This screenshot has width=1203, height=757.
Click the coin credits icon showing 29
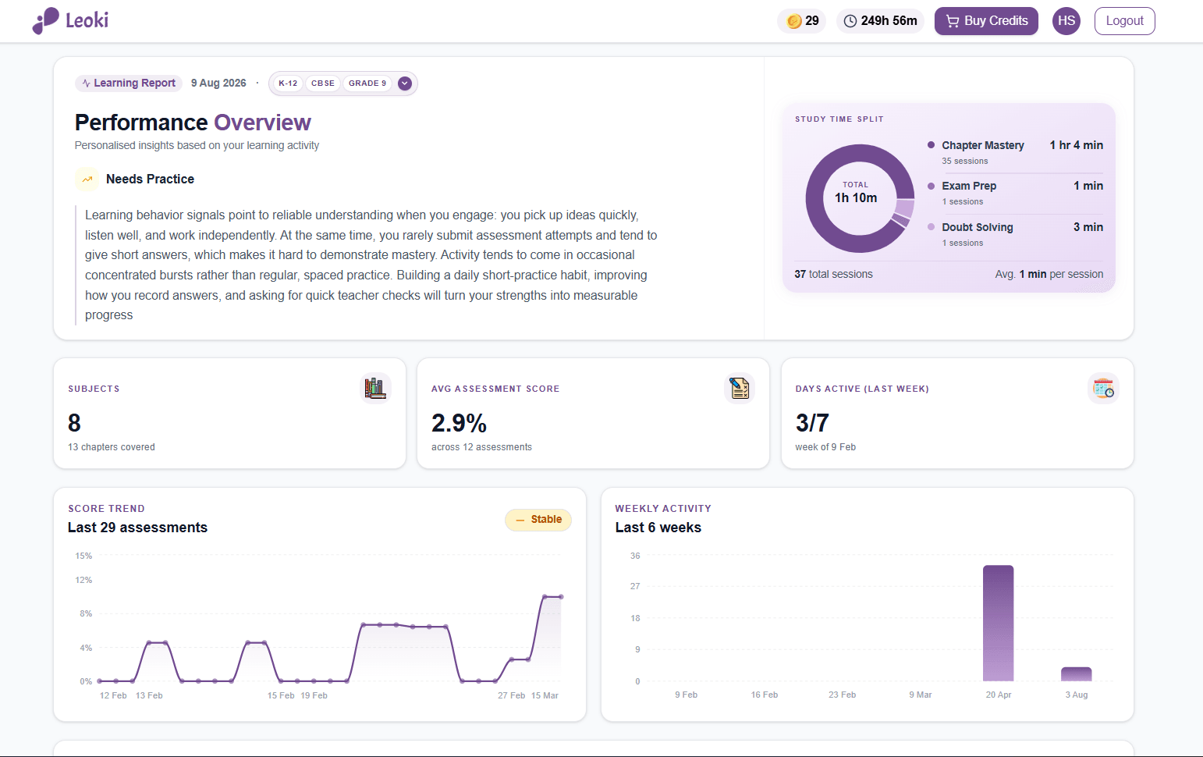pyautogui.click(x=793, y=21)
